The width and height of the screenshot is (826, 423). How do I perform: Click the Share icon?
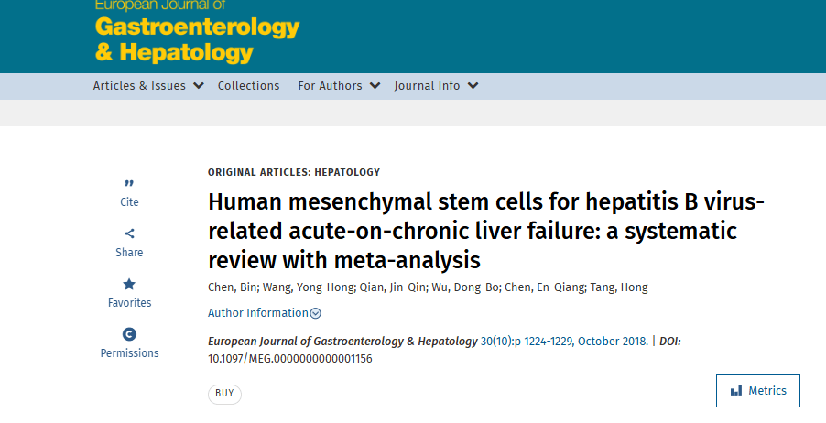click(x=129, y=233)
